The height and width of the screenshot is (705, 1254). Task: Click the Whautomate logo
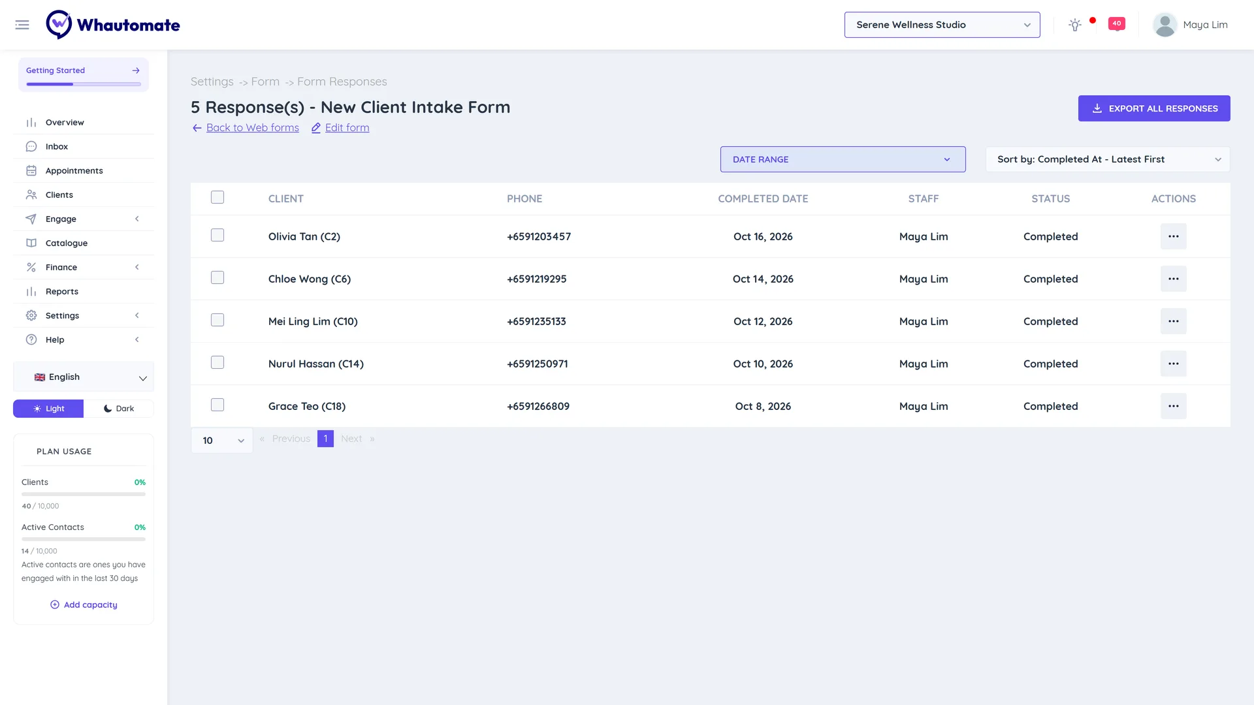point(113,25)
